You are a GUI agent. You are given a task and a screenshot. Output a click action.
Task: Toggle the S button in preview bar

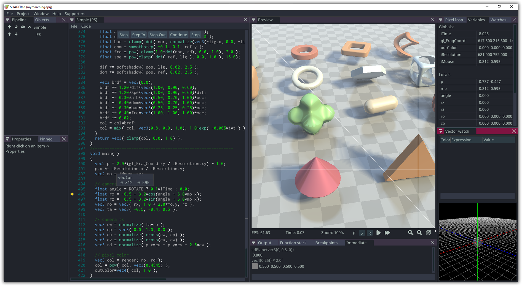click(x=362, y=233)
